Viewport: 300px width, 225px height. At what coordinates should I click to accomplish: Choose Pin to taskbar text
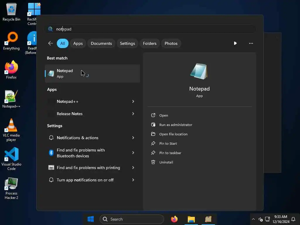[x=170, y=153]
